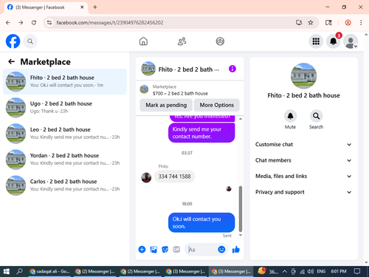Open the Facebook search icon
Screen dimensions: 369x277
[x=30, y=41]
